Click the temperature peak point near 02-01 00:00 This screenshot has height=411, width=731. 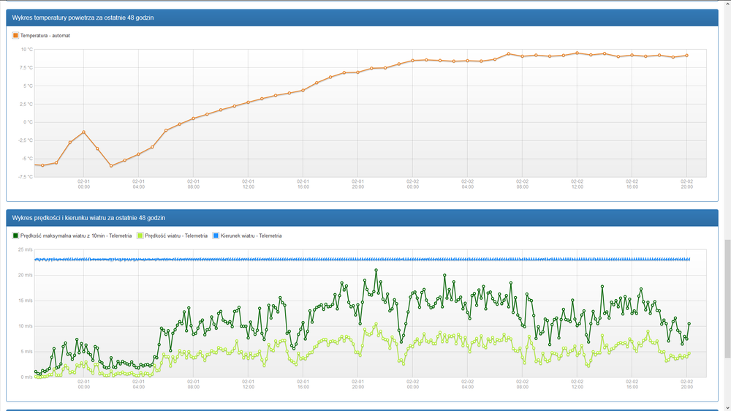coord(84,132)
